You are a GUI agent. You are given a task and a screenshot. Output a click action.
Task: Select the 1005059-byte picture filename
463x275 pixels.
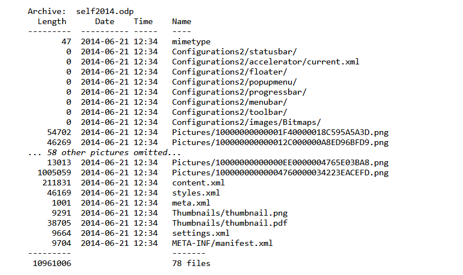tap(280, 173)
